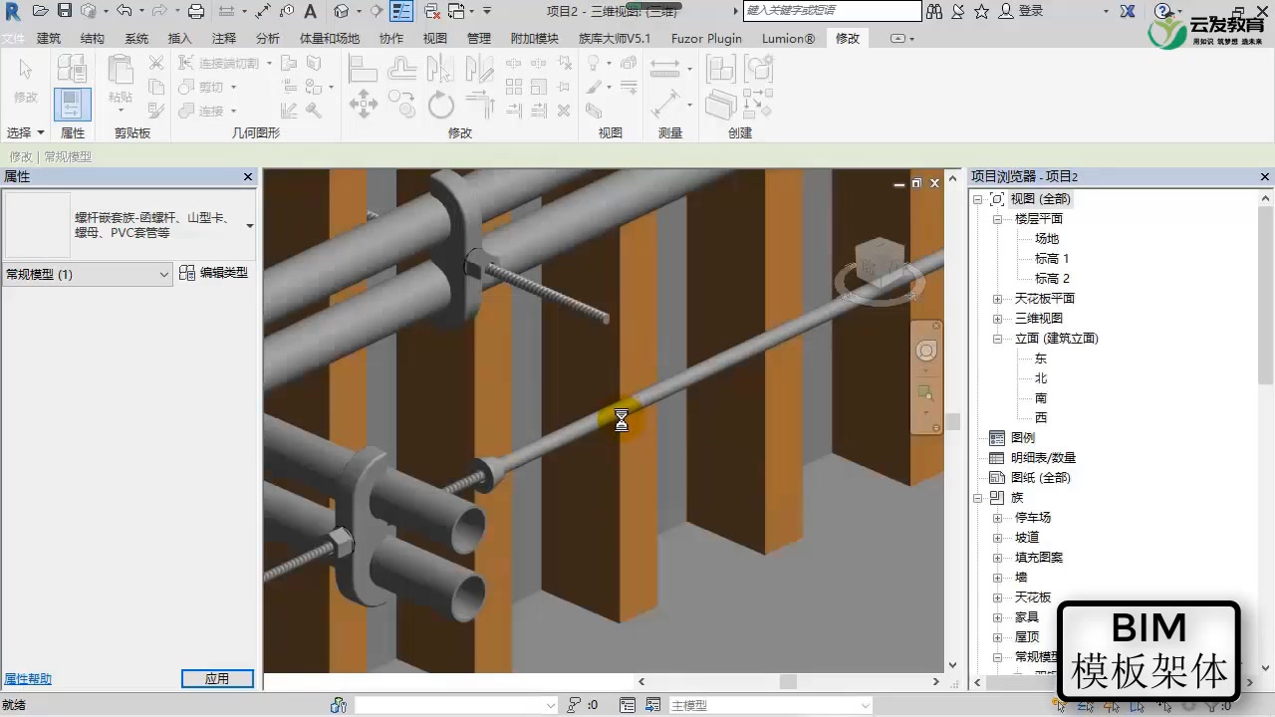Click the Autodesk Exchange X icon
Viewport: 1275px width, 717px height.
pyautogui.click(x=1128, y=11)
